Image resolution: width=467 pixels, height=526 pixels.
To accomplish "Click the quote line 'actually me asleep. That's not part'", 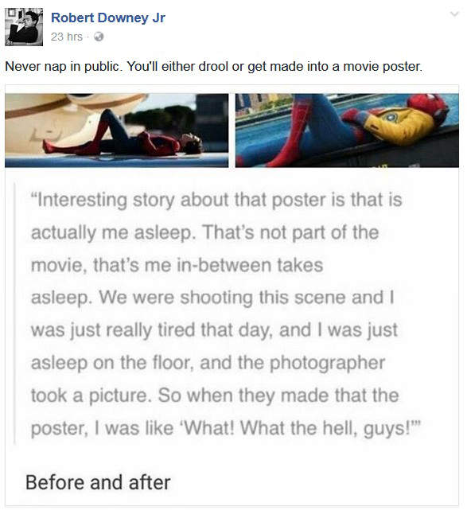I will 205,233.
